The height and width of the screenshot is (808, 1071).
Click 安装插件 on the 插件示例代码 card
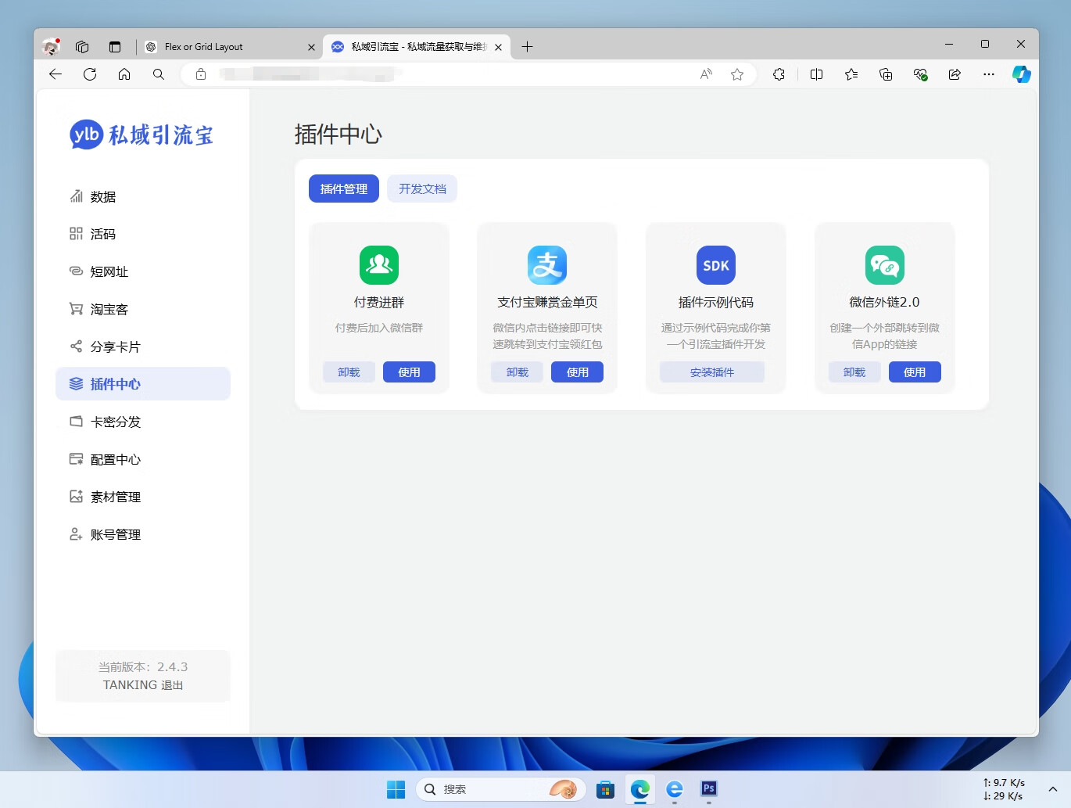[712, 372]
